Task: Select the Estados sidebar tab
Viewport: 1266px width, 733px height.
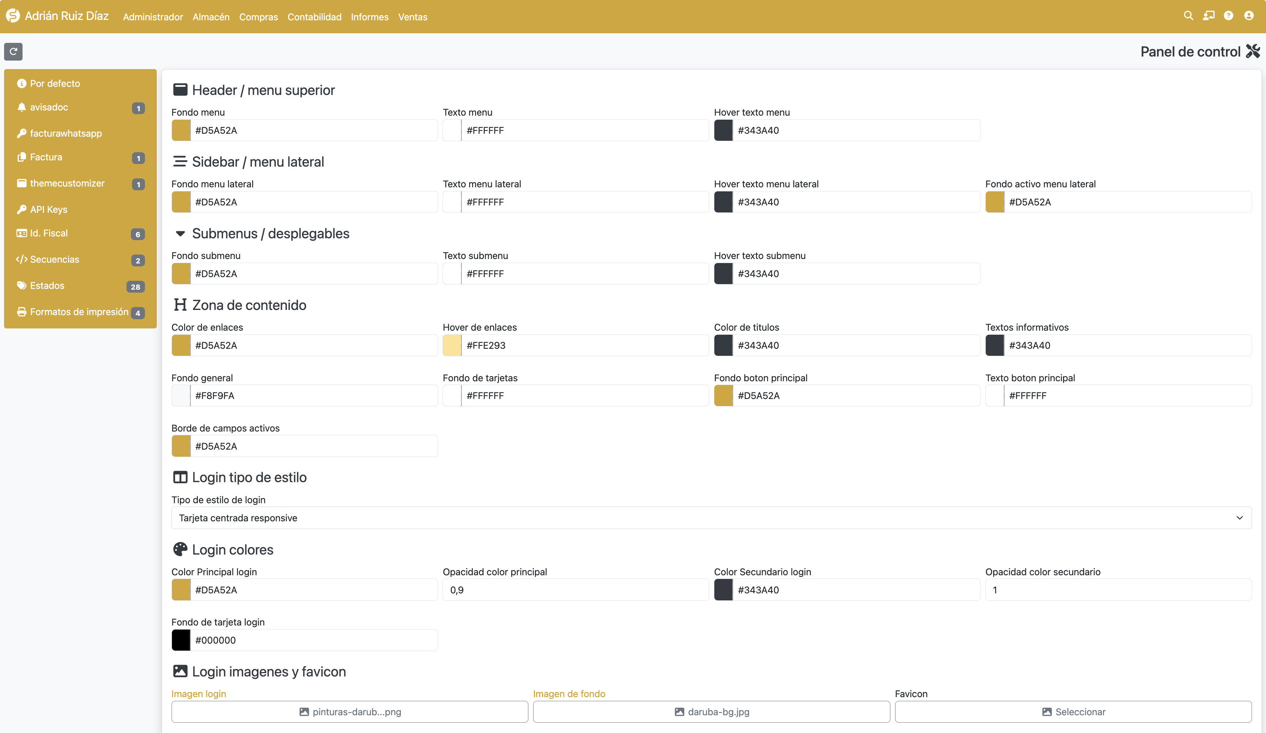Action: pos(80,286)
